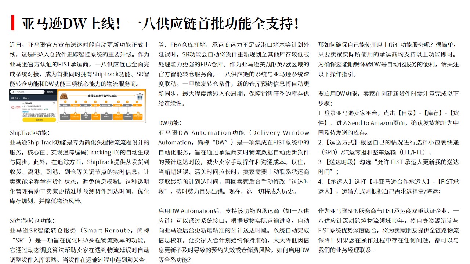Click inside the white search input field
Viewport: 470px width, 264px height.
[27, 92]
